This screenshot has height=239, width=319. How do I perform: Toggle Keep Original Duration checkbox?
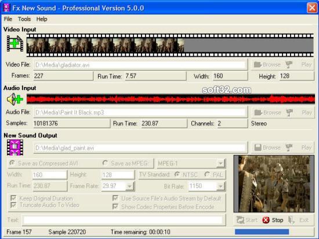click(13, 198)
